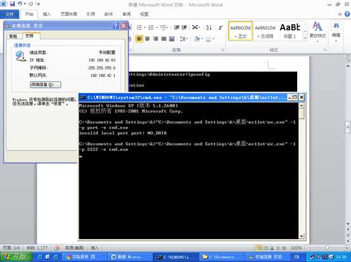Apply the 无间隔 style
This screenshot has height=262, width=351.
coord(265,31)
